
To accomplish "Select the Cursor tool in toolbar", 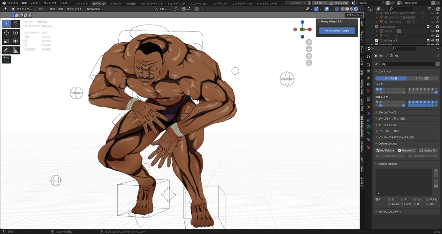I will (x=16, y=24).
